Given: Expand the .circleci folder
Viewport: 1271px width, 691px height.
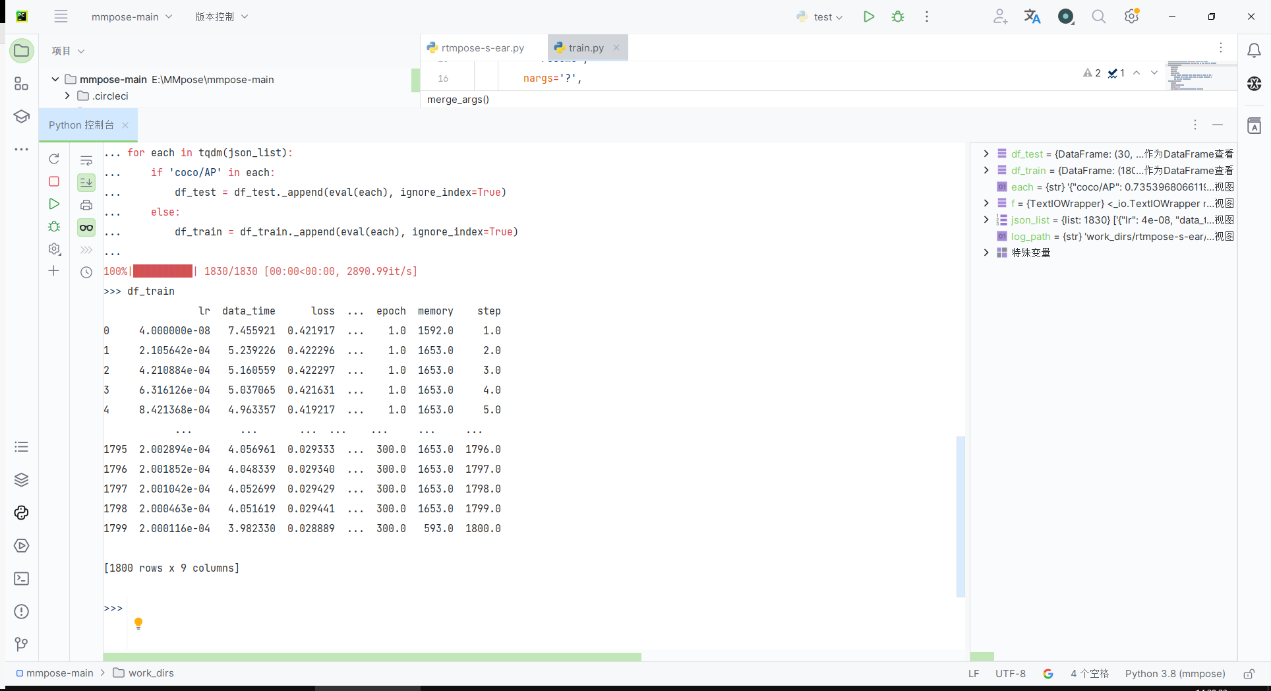Looking at the screenshot, I should pos(67,96).
